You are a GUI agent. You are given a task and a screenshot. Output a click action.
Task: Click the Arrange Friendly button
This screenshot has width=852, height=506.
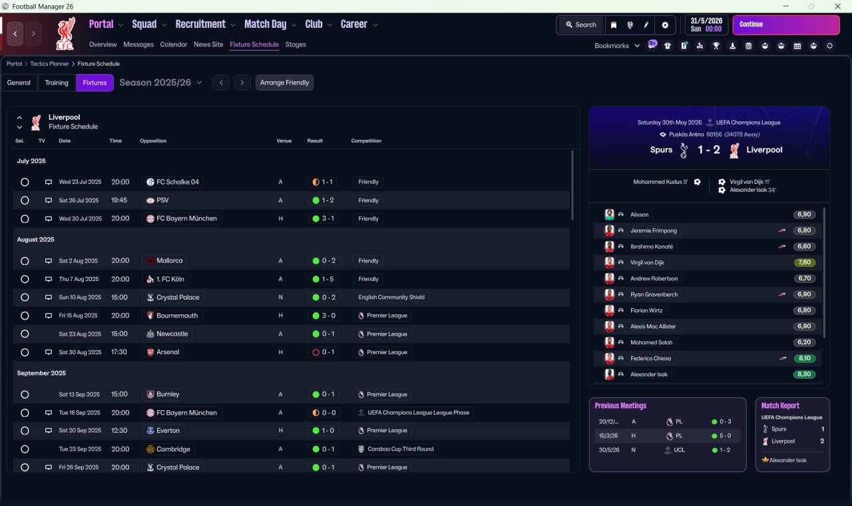coord(284,83)
